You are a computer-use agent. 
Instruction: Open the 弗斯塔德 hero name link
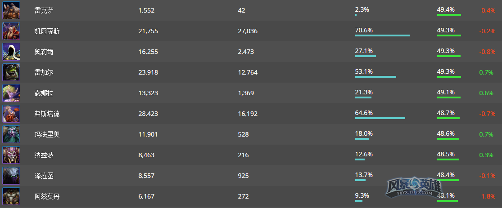point(47,114)
